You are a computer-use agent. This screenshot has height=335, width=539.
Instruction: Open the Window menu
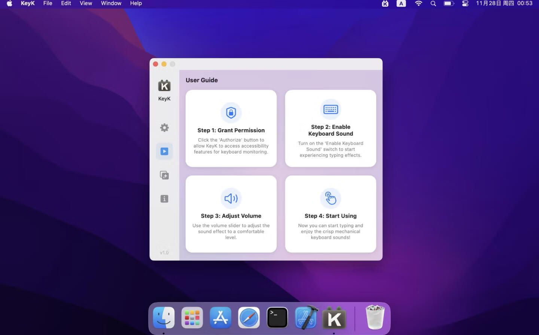(111, 3)
